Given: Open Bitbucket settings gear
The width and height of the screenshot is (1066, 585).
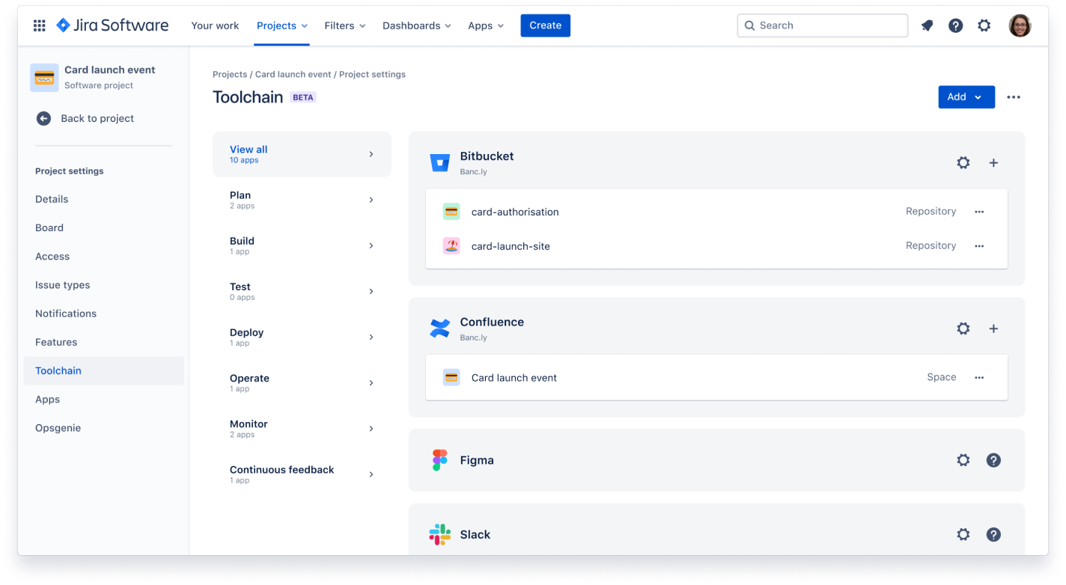Looking at the screenshot, I should click(963, 162).
